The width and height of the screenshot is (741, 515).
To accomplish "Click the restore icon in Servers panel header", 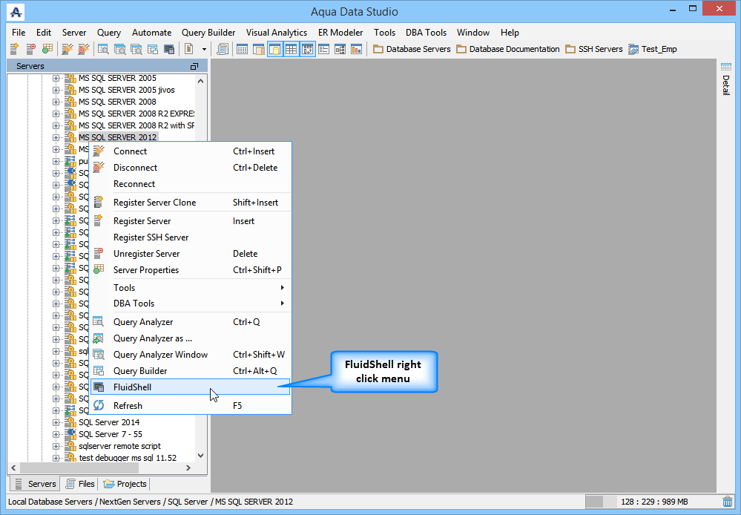I will 194,66.
